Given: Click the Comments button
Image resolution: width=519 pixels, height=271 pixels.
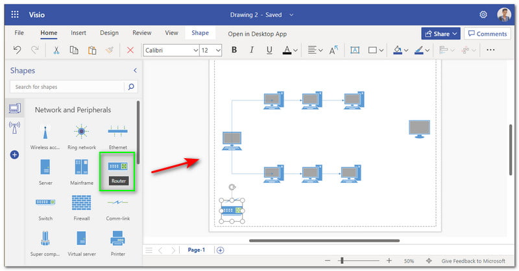Looking at the screenshot, I should [487, 34].
